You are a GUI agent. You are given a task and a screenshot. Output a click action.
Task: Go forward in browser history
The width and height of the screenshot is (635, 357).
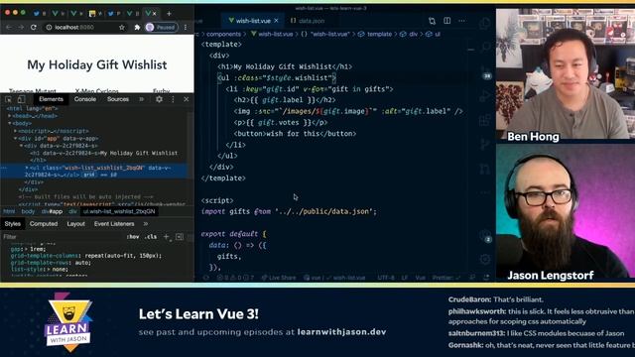21,27
